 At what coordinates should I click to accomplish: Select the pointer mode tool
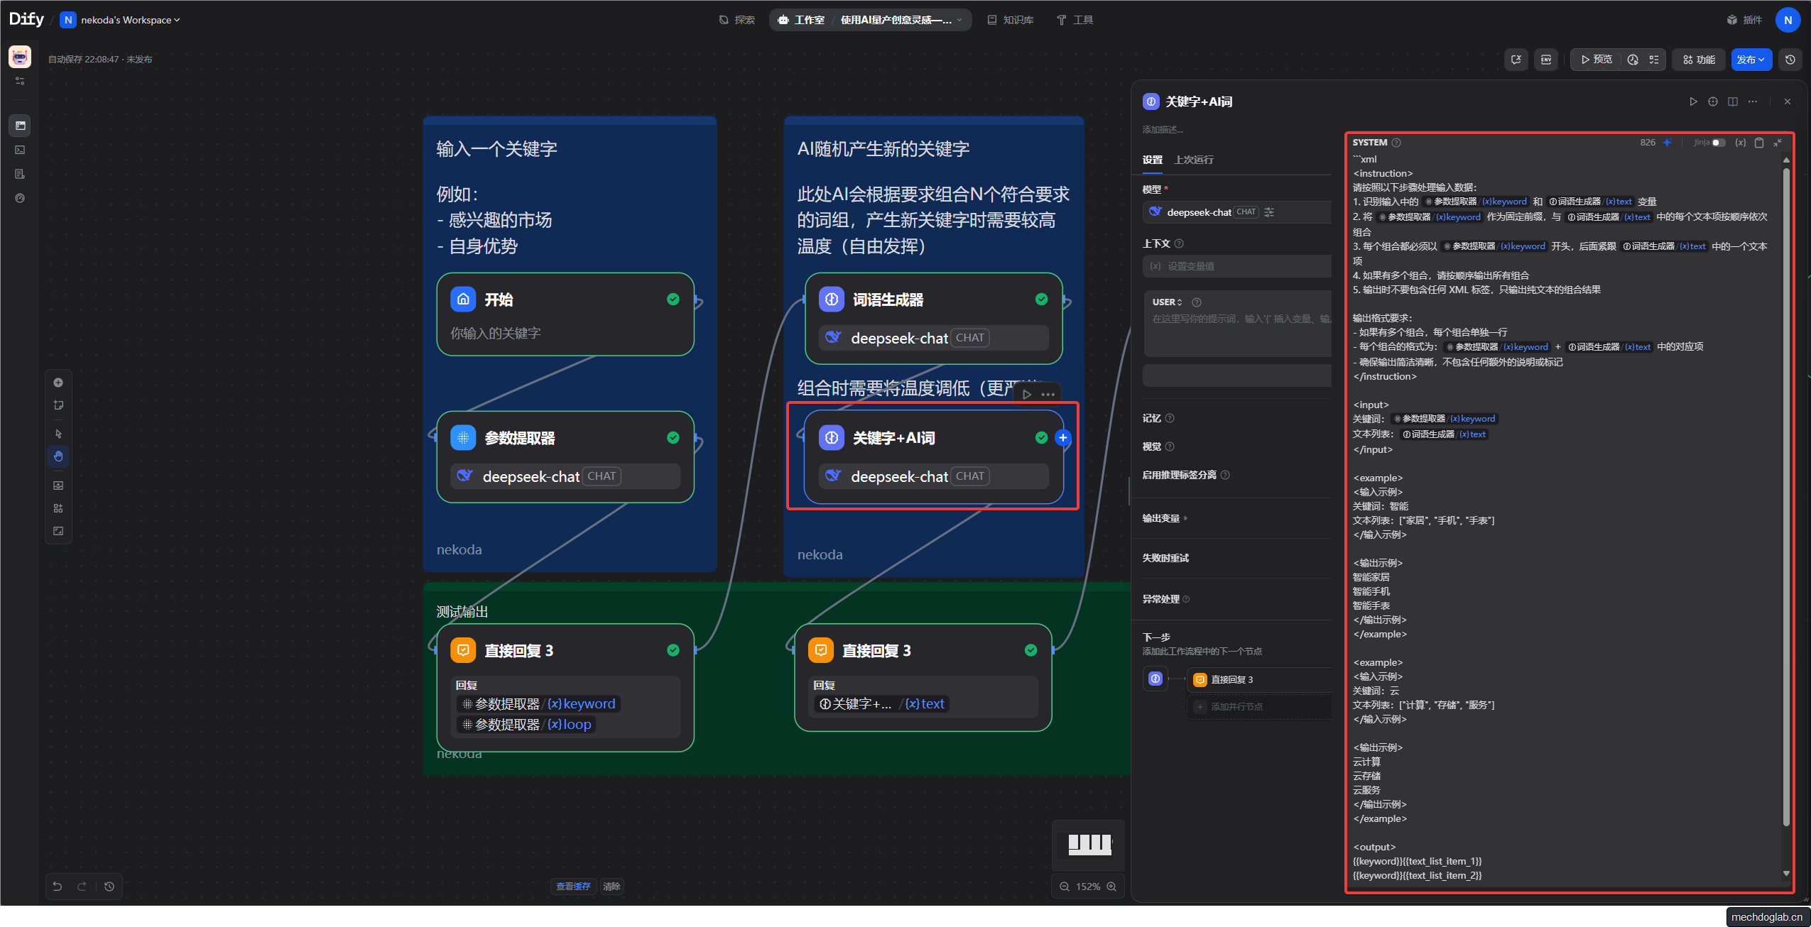click(x=58, y=434)
